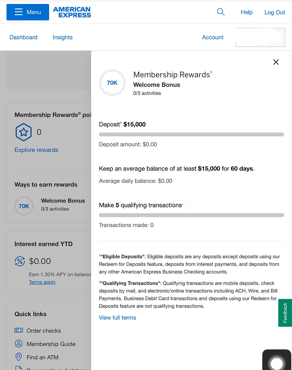Click the interest percent icon

[19, 261]
